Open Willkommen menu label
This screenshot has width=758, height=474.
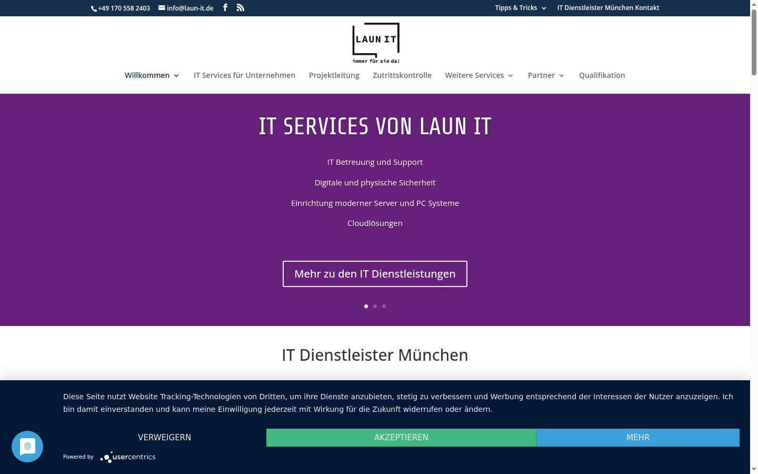tap(147, 75)
